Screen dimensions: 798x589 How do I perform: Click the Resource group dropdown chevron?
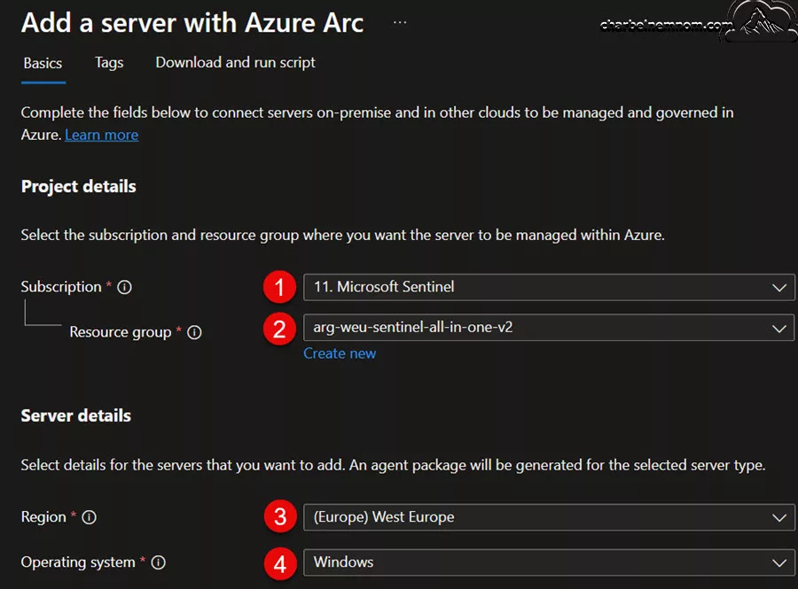click(779, 329)
